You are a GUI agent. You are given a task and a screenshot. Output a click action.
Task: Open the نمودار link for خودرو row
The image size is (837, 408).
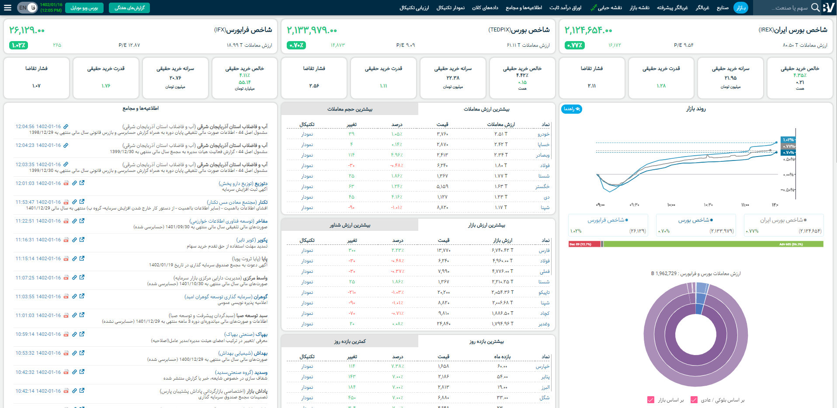click(x=307, y=134)
